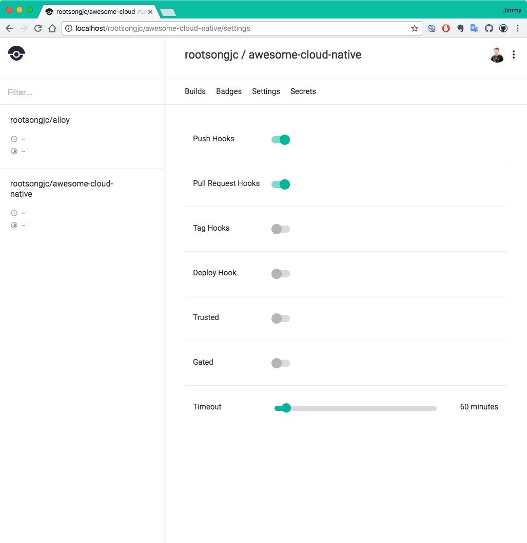The height and width of the screenshot is (543, 527).
Task: Open the three-dot menu beside the avatar
Action: pos(514,55)
